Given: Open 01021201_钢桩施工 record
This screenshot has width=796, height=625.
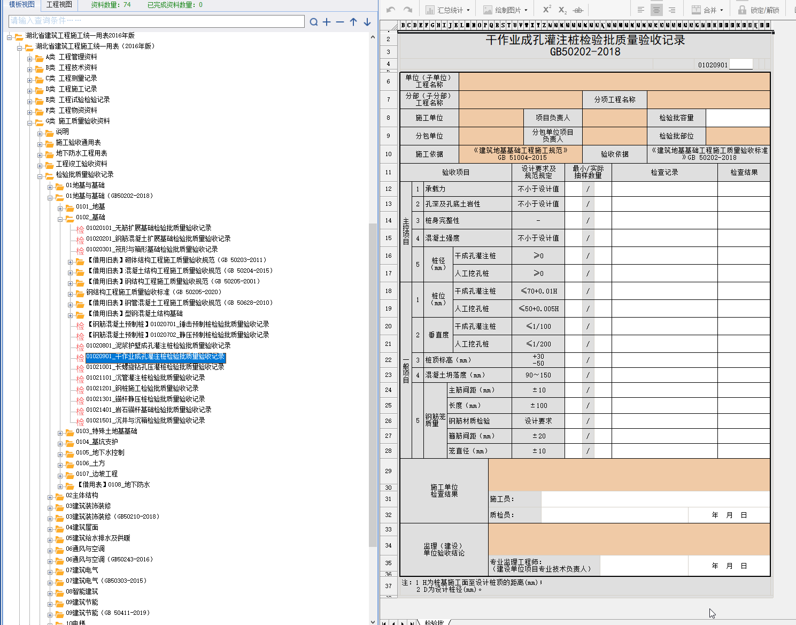Looking at the screenshot, I should (142, 388).
